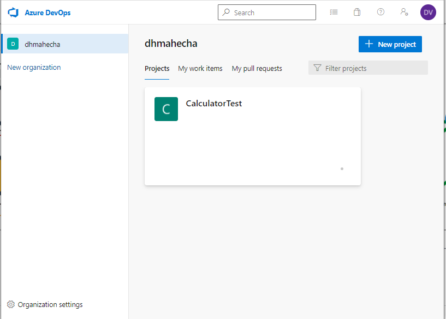The width and height of the screenshot is (446, 319).
Task: Click the D organization avatar icon
Action: 13,44
